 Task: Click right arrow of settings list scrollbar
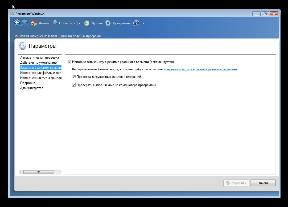59,172
